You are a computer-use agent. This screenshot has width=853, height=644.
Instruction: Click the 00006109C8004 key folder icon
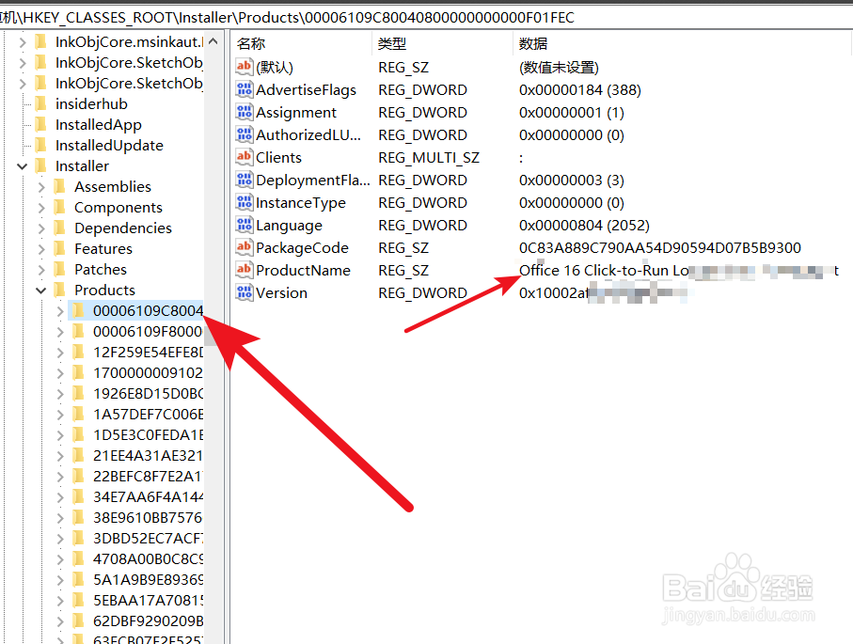[78, 310]
